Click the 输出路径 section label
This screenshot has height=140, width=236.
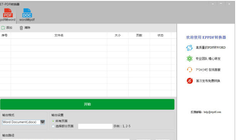(8, 135)
